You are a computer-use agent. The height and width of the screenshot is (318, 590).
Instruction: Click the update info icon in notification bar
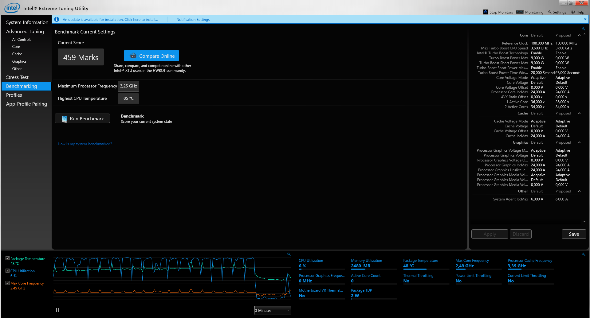[57, 19]
